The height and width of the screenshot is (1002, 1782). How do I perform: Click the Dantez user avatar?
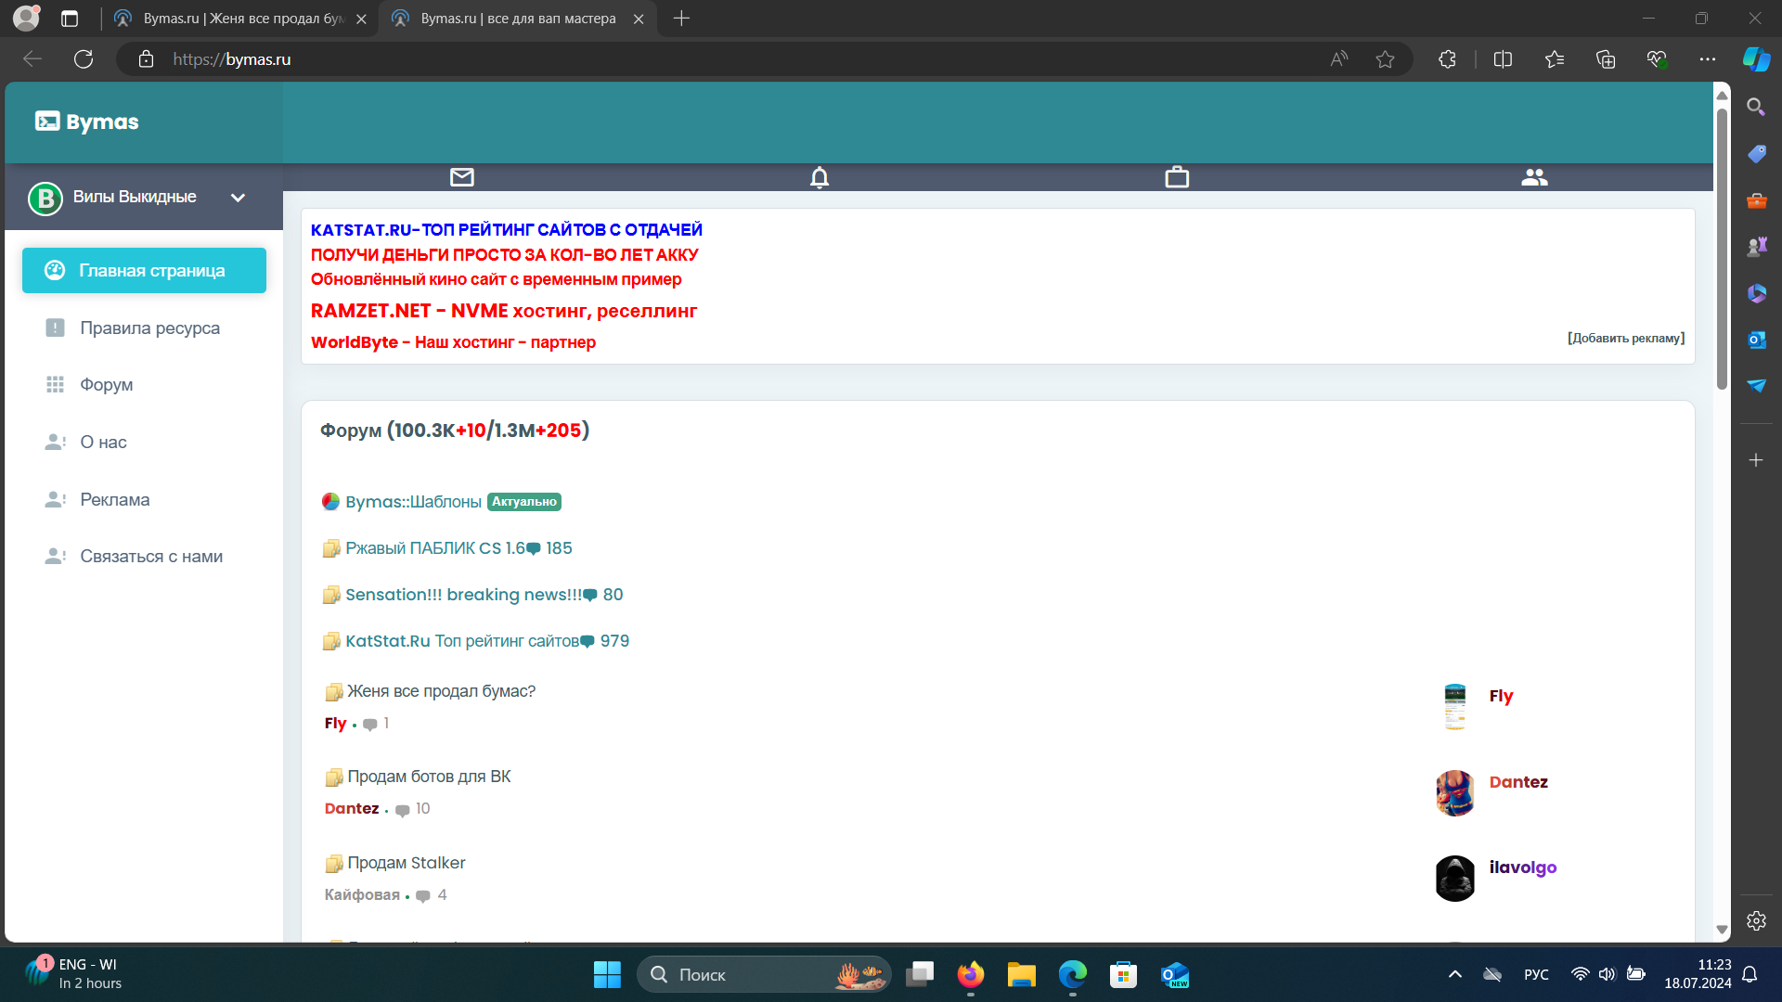pos(1454,793)
